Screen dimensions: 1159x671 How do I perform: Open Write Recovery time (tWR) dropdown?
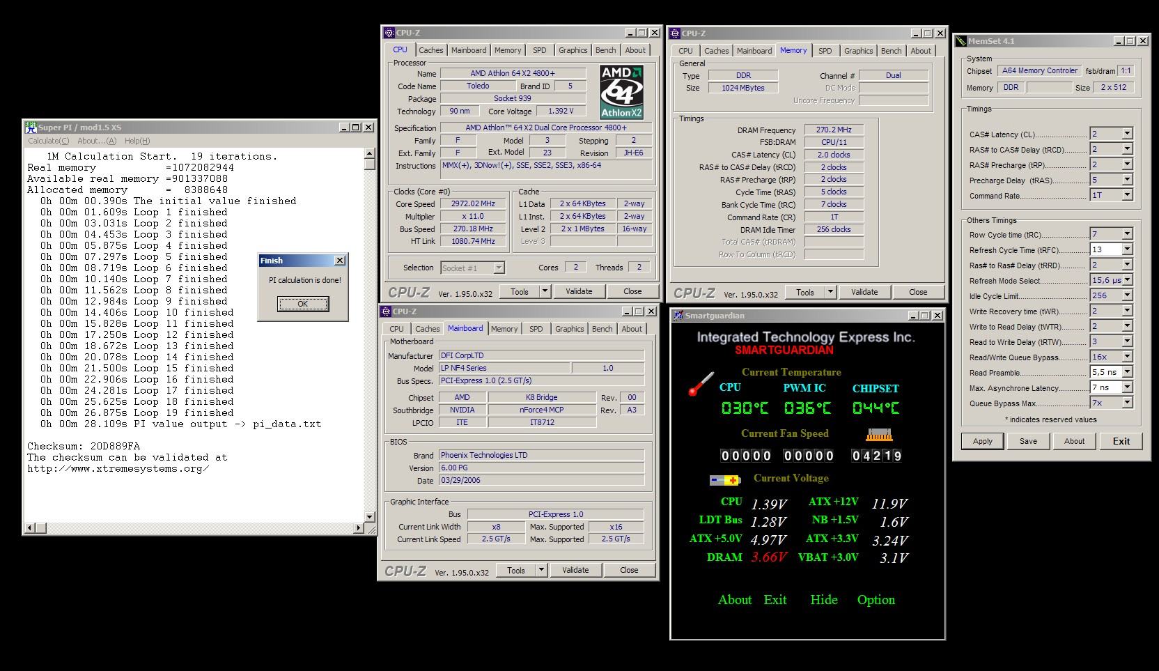coord(1127,311)
